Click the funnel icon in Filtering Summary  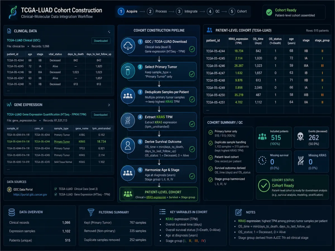coord(91,212)
